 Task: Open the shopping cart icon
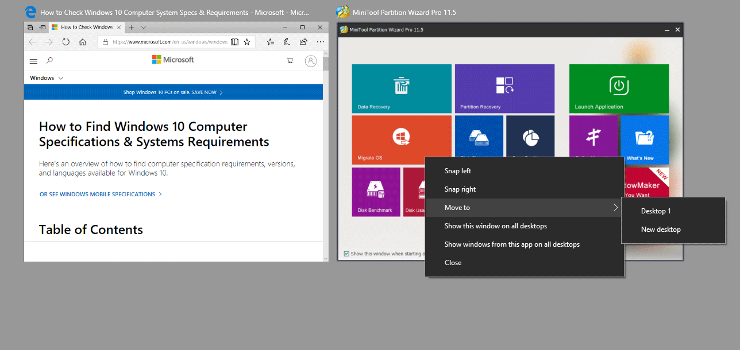290,60
